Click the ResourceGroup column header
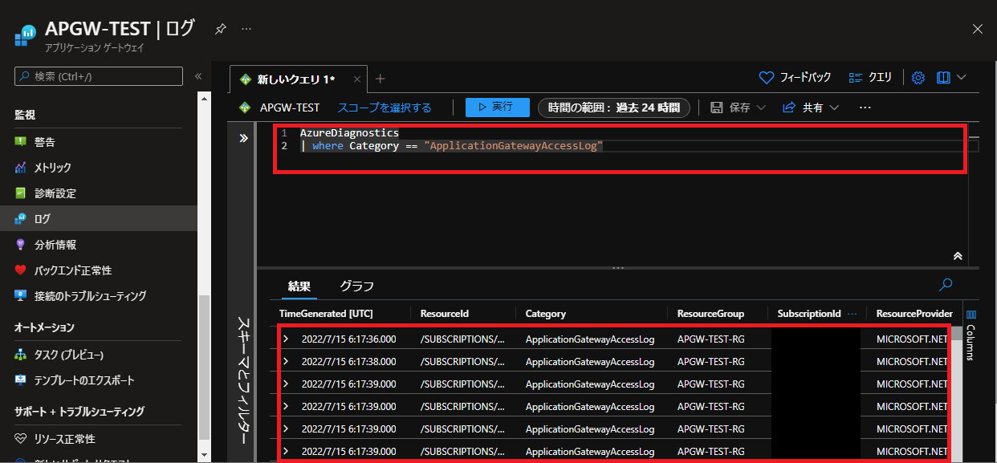997x463 pixels. [x=710, y=313]
